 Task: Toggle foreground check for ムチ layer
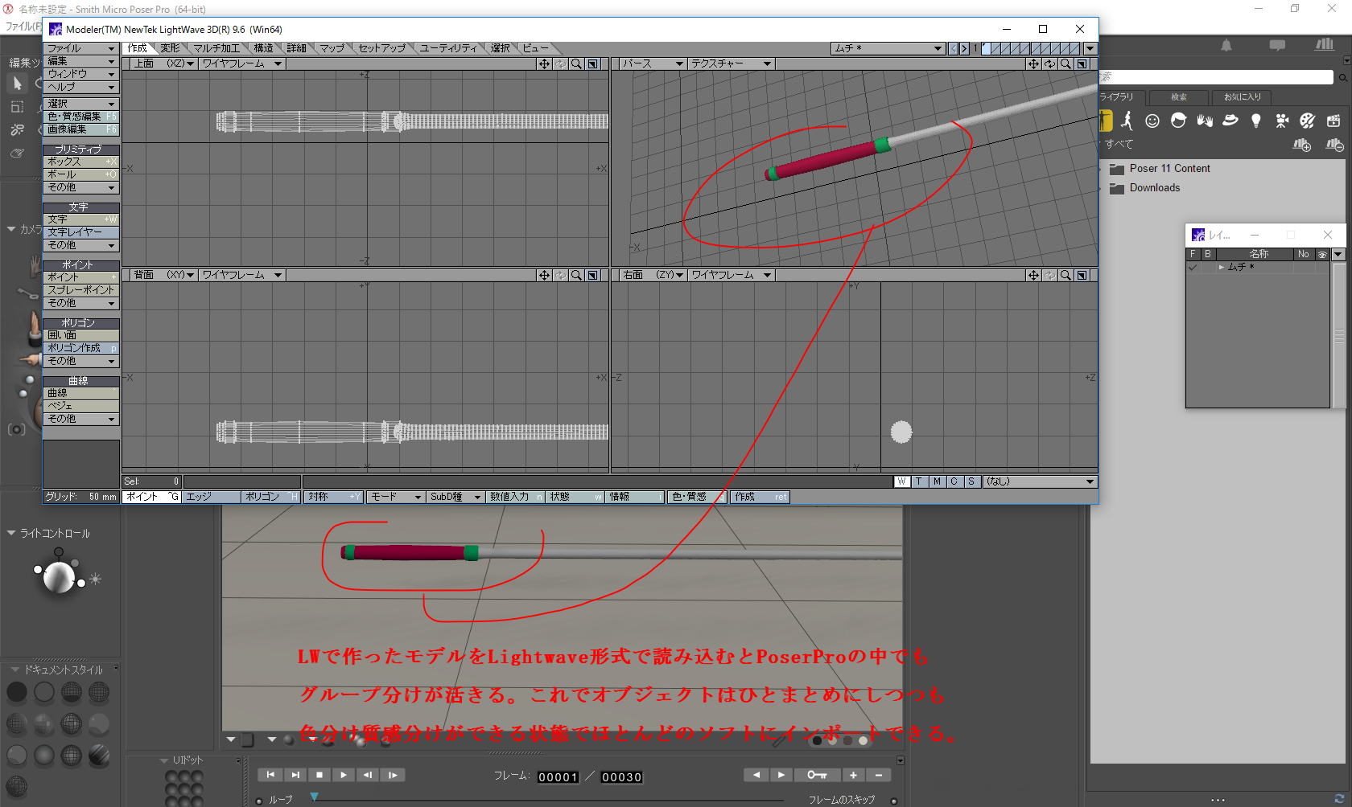(1193, 267)
